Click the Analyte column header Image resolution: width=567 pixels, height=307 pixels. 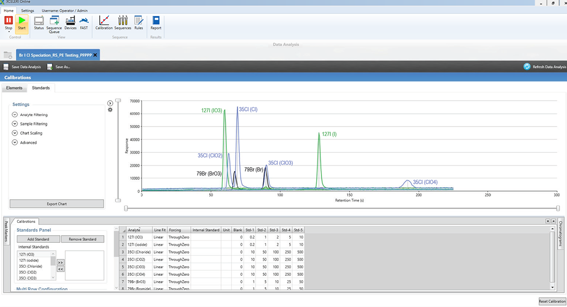click(x=139, y=230)
